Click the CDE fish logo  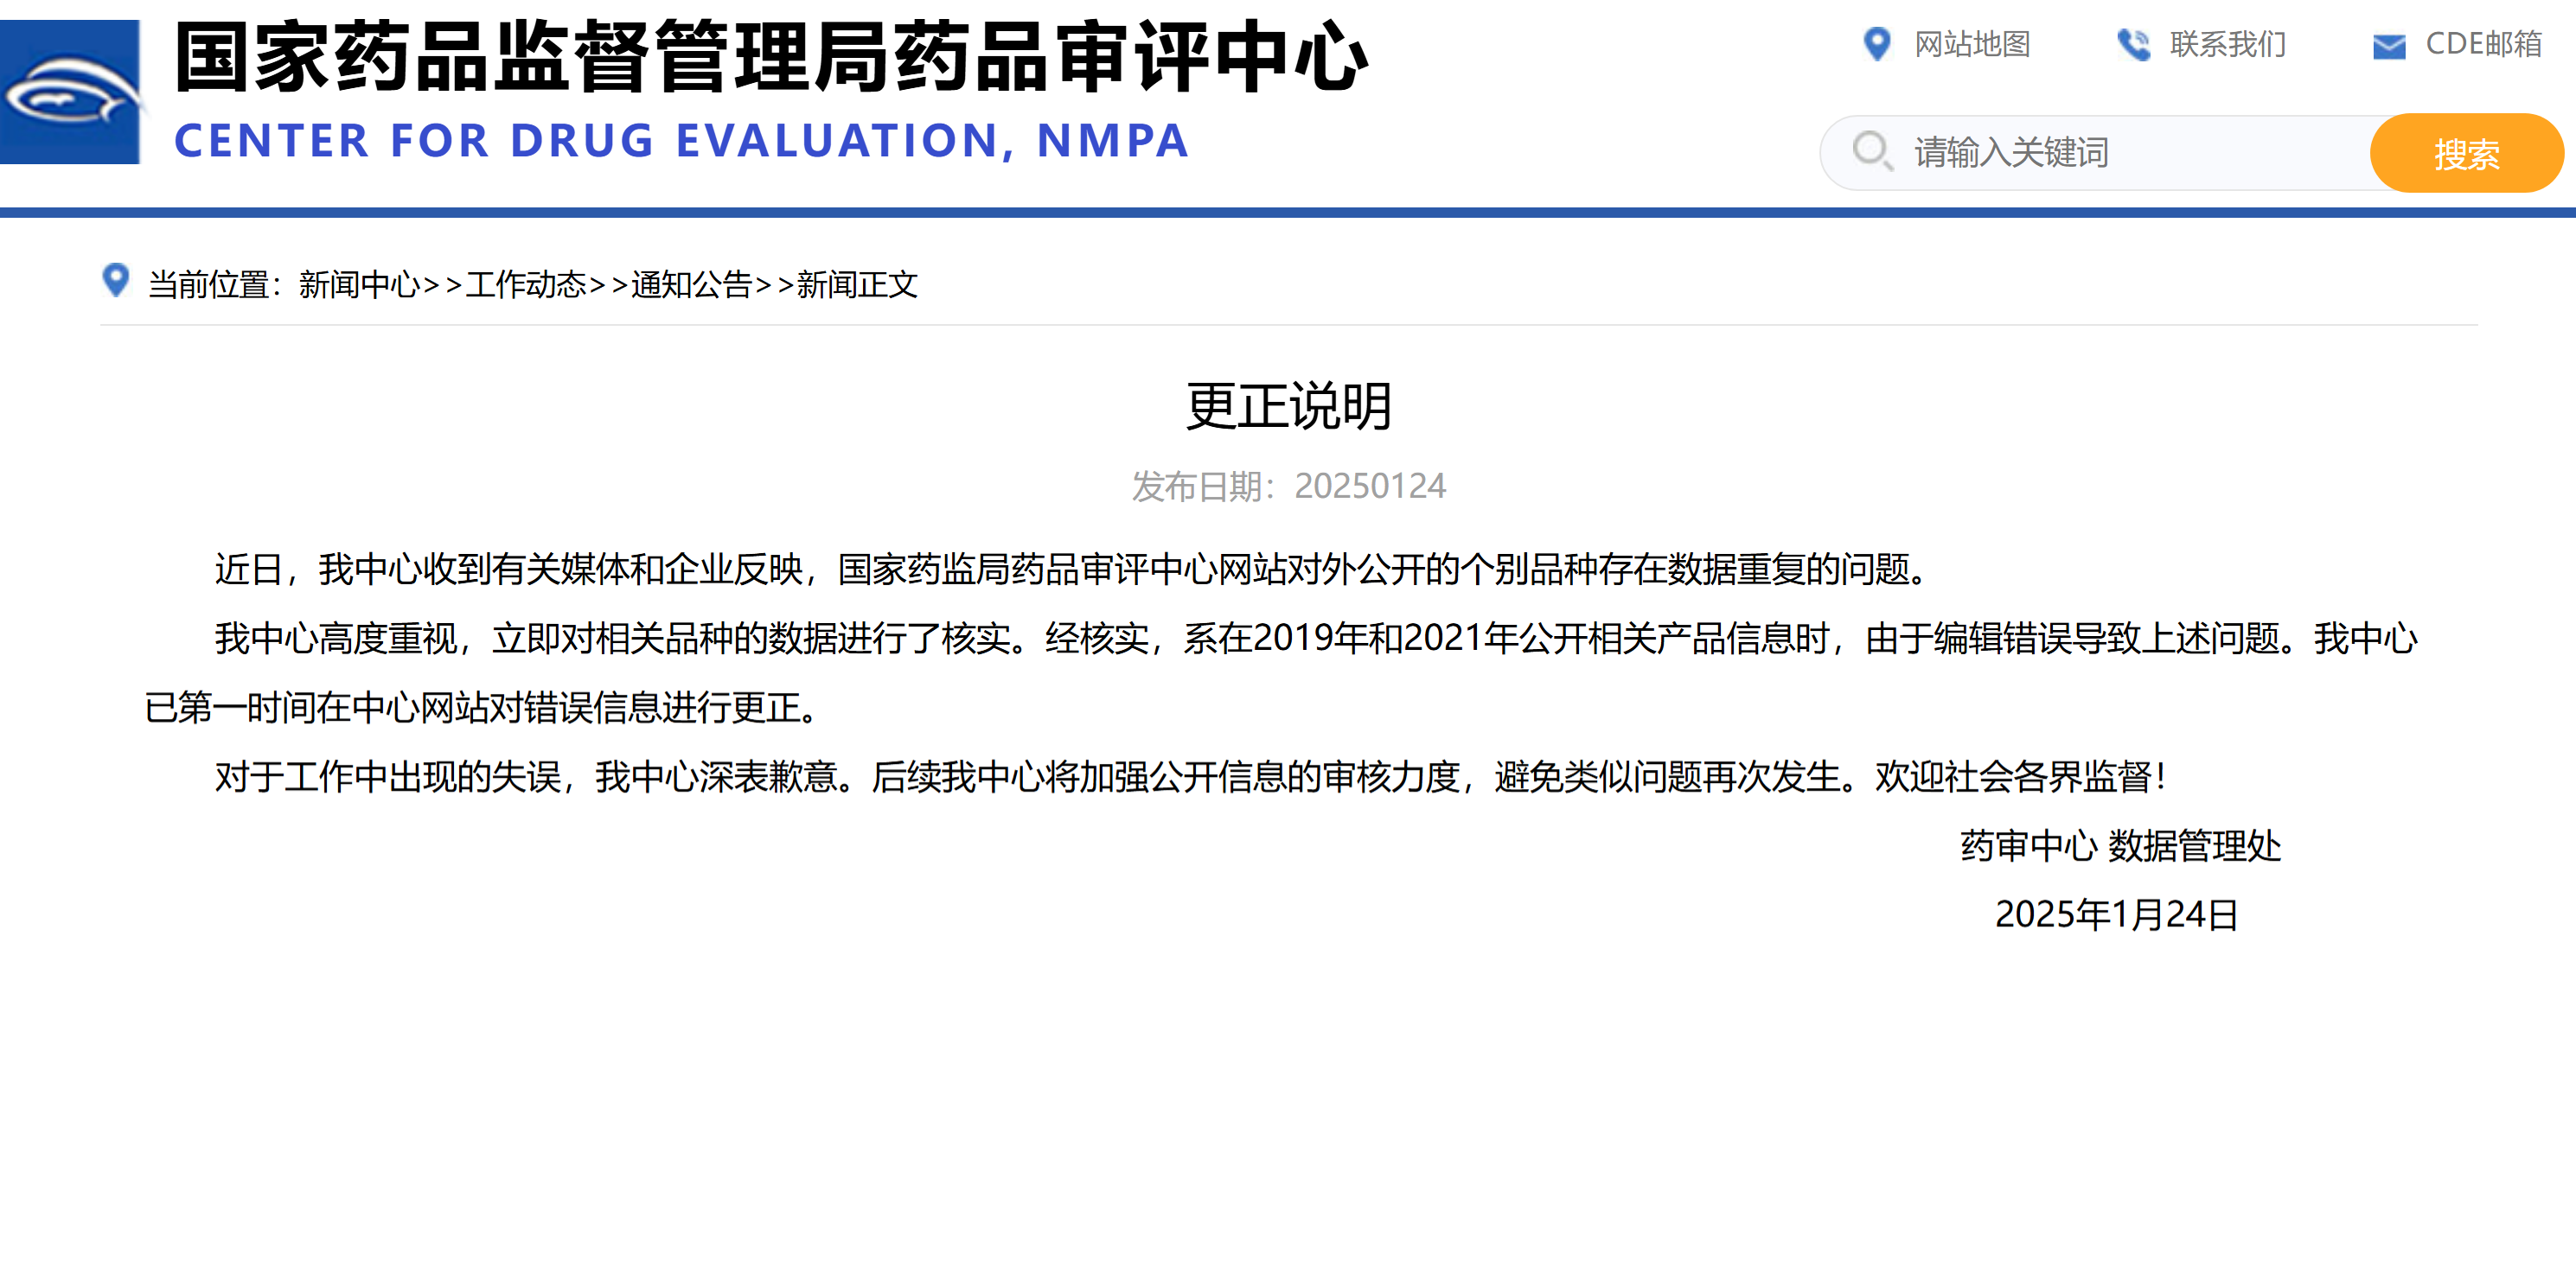[x=70, y=92]
